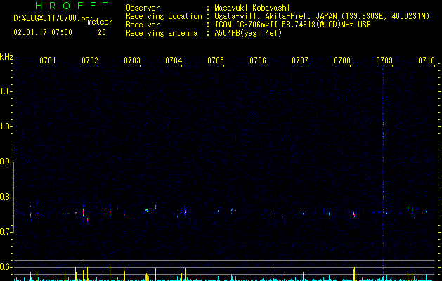Viewport: 442px width, 281px height.
Task: Click the 0705 time marker
Action: [x=216, y=60]
